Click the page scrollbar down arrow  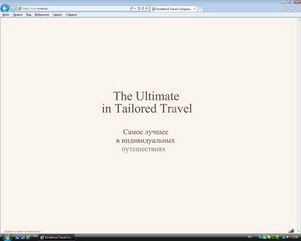299,231
